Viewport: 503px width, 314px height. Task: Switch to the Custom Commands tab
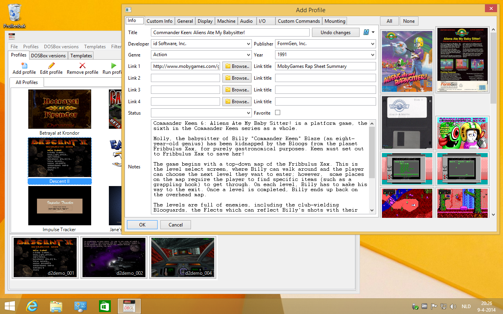point(299,21)
